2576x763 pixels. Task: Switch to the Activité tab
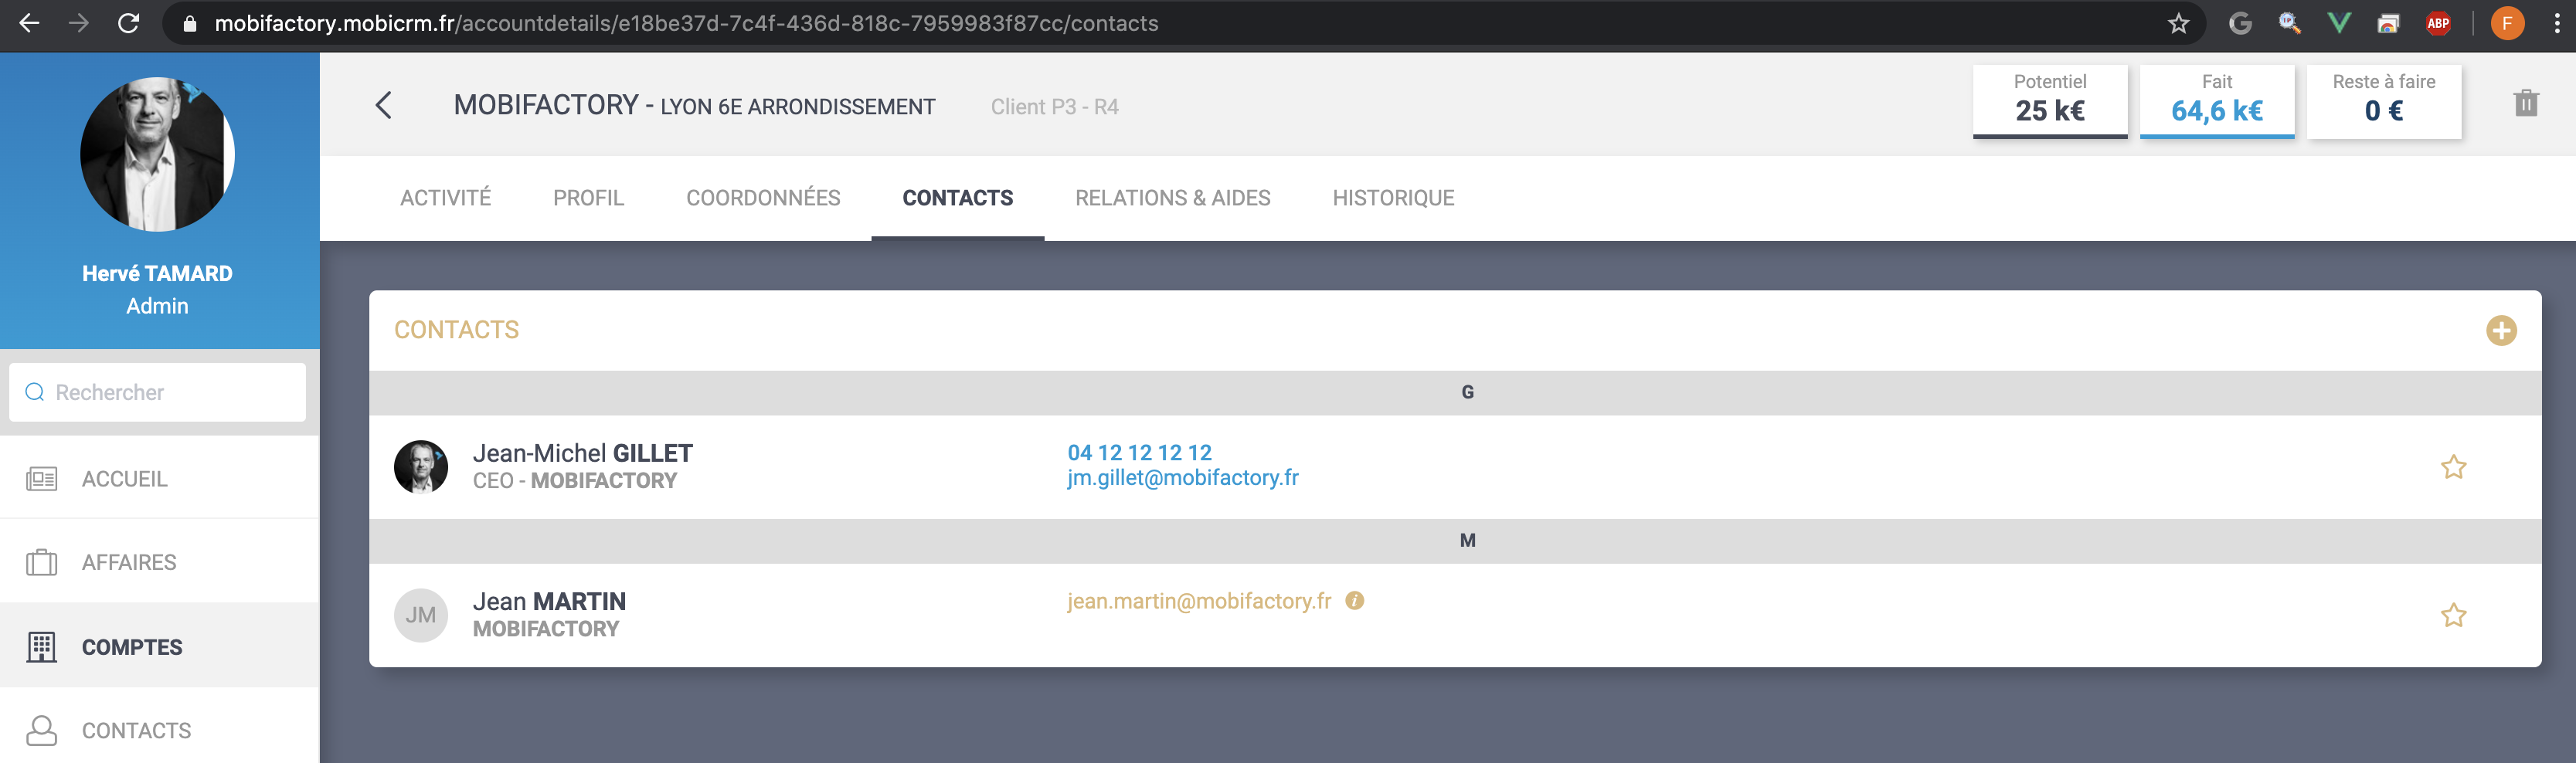click(x=445, y=198)
